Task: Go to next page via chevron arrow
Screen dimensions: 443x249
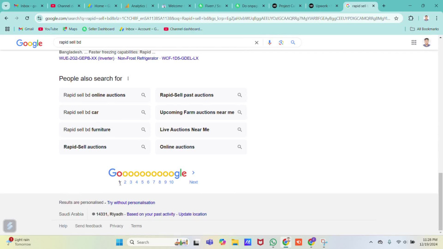Action: (193, 172)
